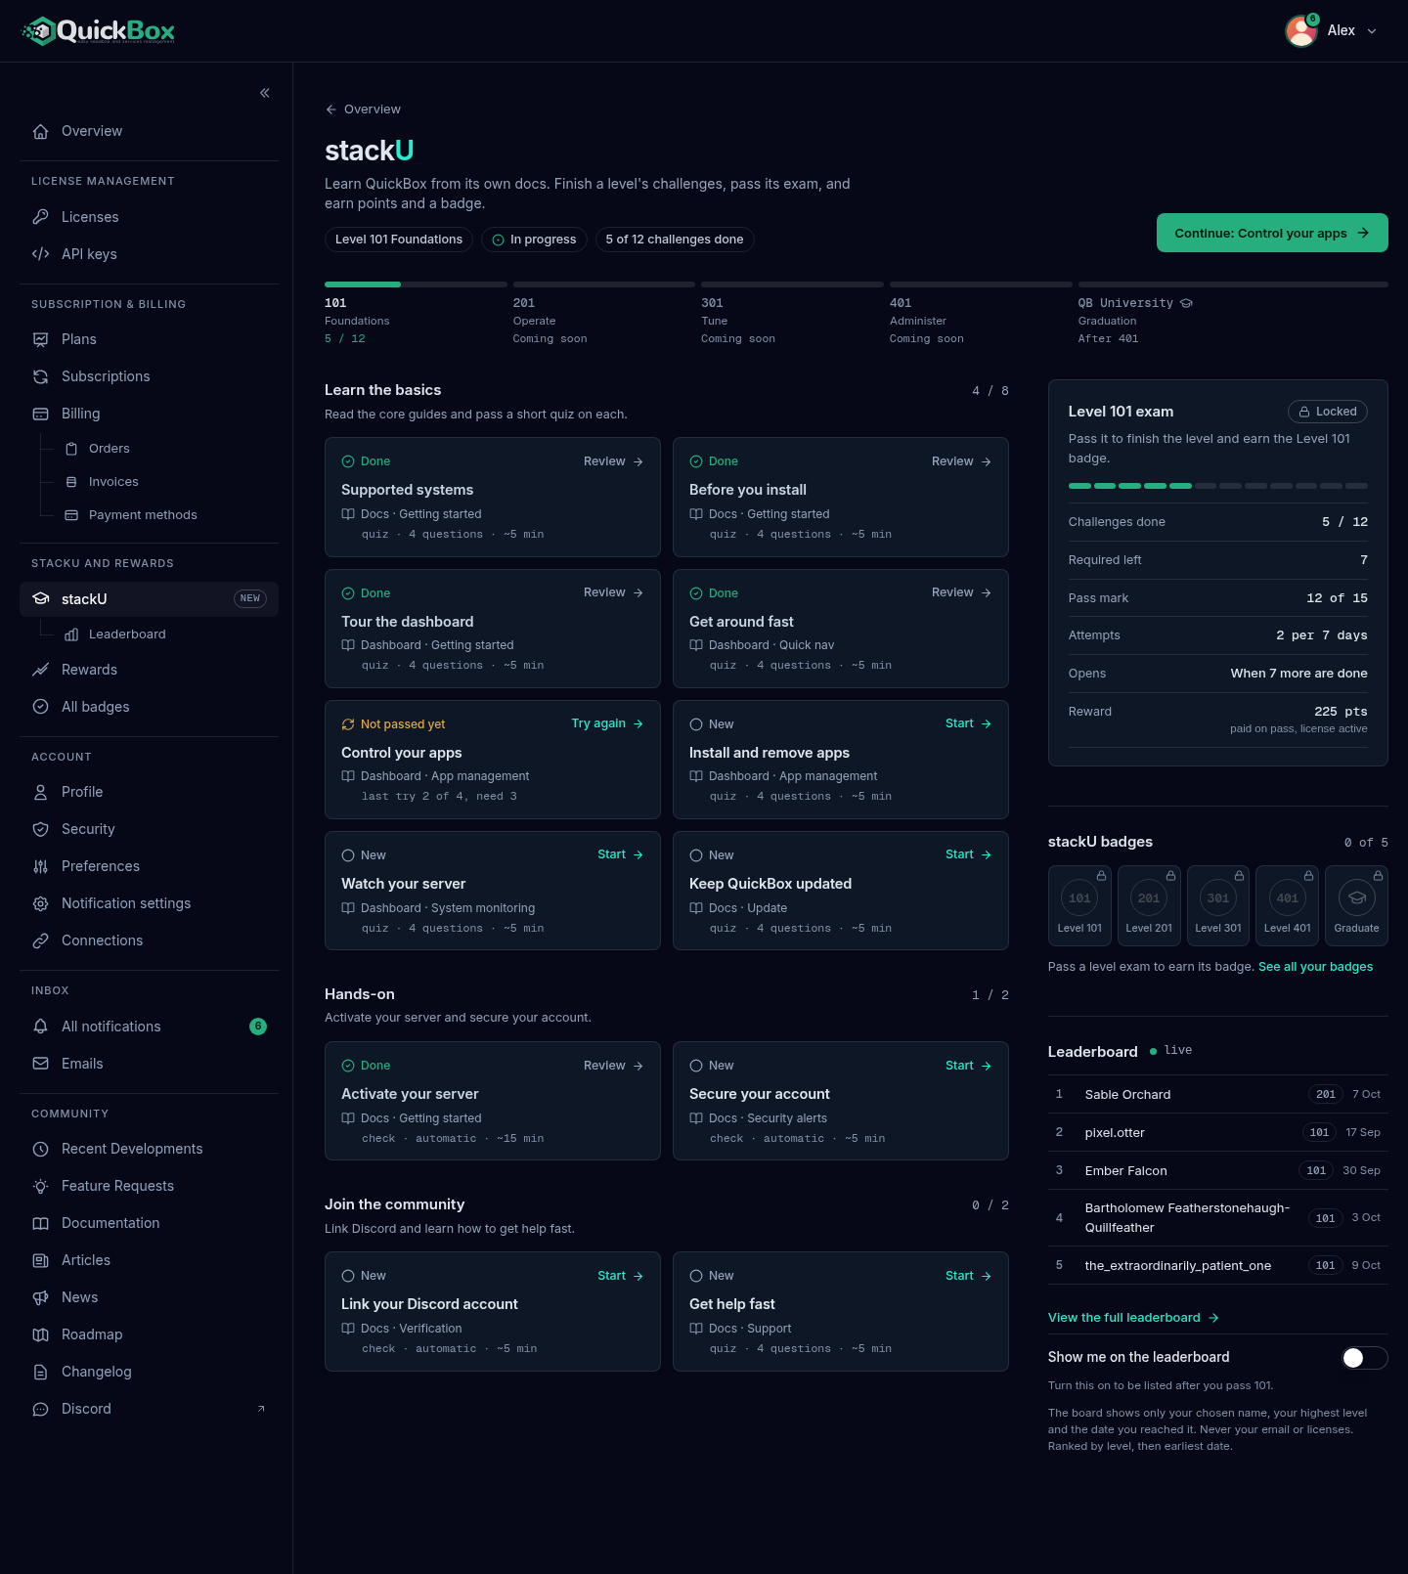This screenshot has height=1574, width=1408.
Task: Open the Sable Orchard leaderboard row
Action: tap(1218, 1094)
